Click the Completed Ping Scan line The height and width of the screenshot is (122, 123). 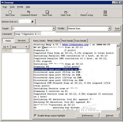pyautogui.click(x=74, y=53)
